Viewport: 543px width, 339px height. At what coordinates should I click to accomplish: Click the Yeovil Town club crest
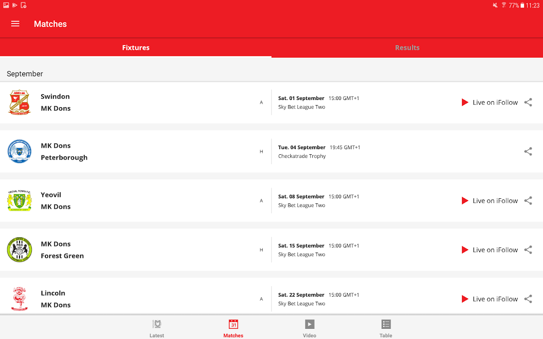pyautogui.click(x=20, y=200)
